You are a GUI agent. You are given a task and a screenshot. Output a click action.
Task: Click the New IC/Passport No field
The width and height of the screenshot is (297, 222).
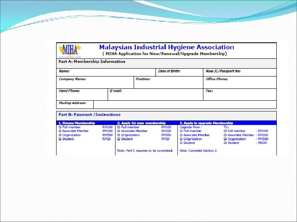(x=240, y=72)
